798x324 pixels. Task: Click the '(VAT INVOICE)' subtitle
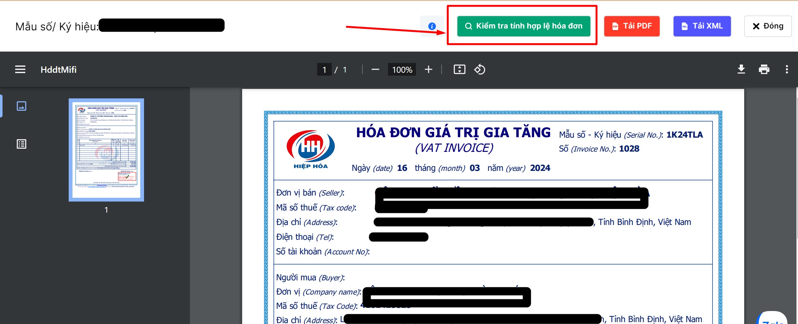454,148
